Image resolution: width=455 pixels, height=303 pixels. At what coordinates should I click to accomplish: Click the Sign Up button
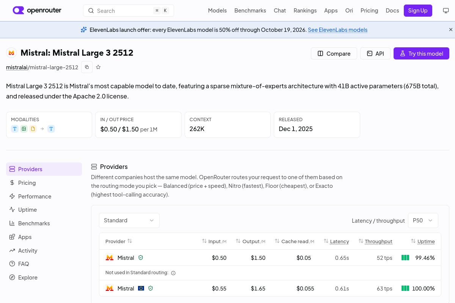[x=418, y=11]
